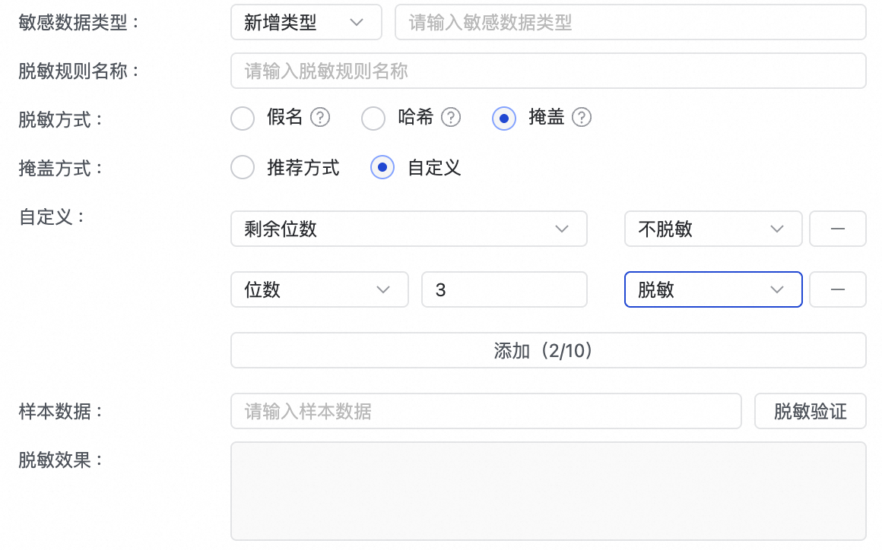
Task: Click the 脱敏验证 button
Action: click(810, 412)
